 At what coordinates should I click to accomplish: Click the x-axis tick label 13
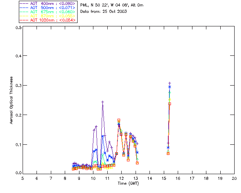(x=136, y=178)
